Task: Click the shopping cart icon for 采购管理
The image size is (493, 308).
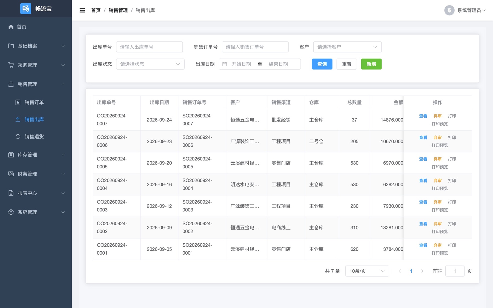Action: click(11, 65)
